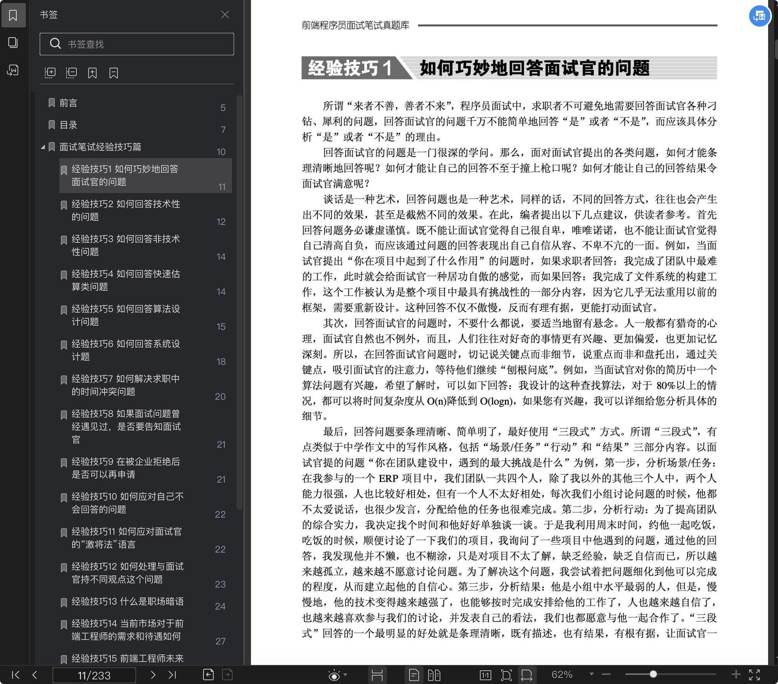Open eye protection mode dropdown arrow

[345, 675]
